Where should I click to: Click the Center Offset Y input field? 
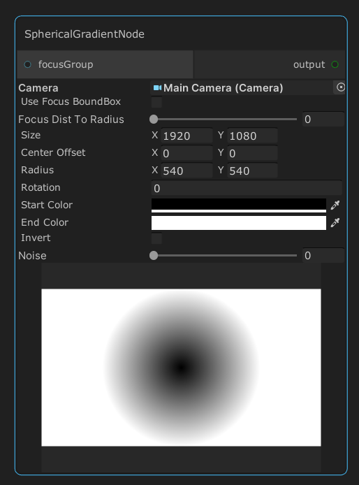pyautogui.click(x=252, y=153)
